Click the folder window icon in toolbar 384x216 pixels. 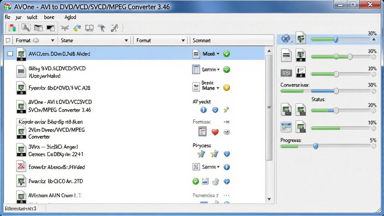(38, 28)
